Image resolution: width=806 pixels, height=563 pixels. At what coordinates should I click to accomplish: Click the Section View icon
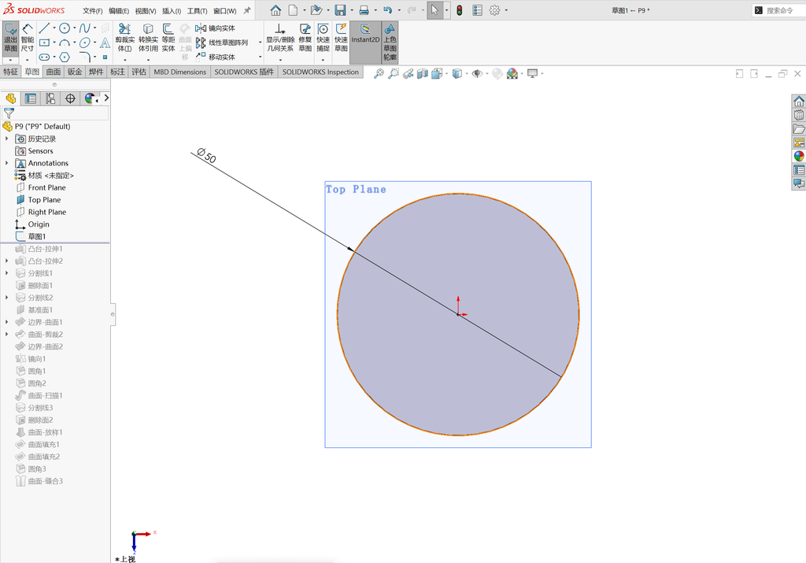point(423,73)
